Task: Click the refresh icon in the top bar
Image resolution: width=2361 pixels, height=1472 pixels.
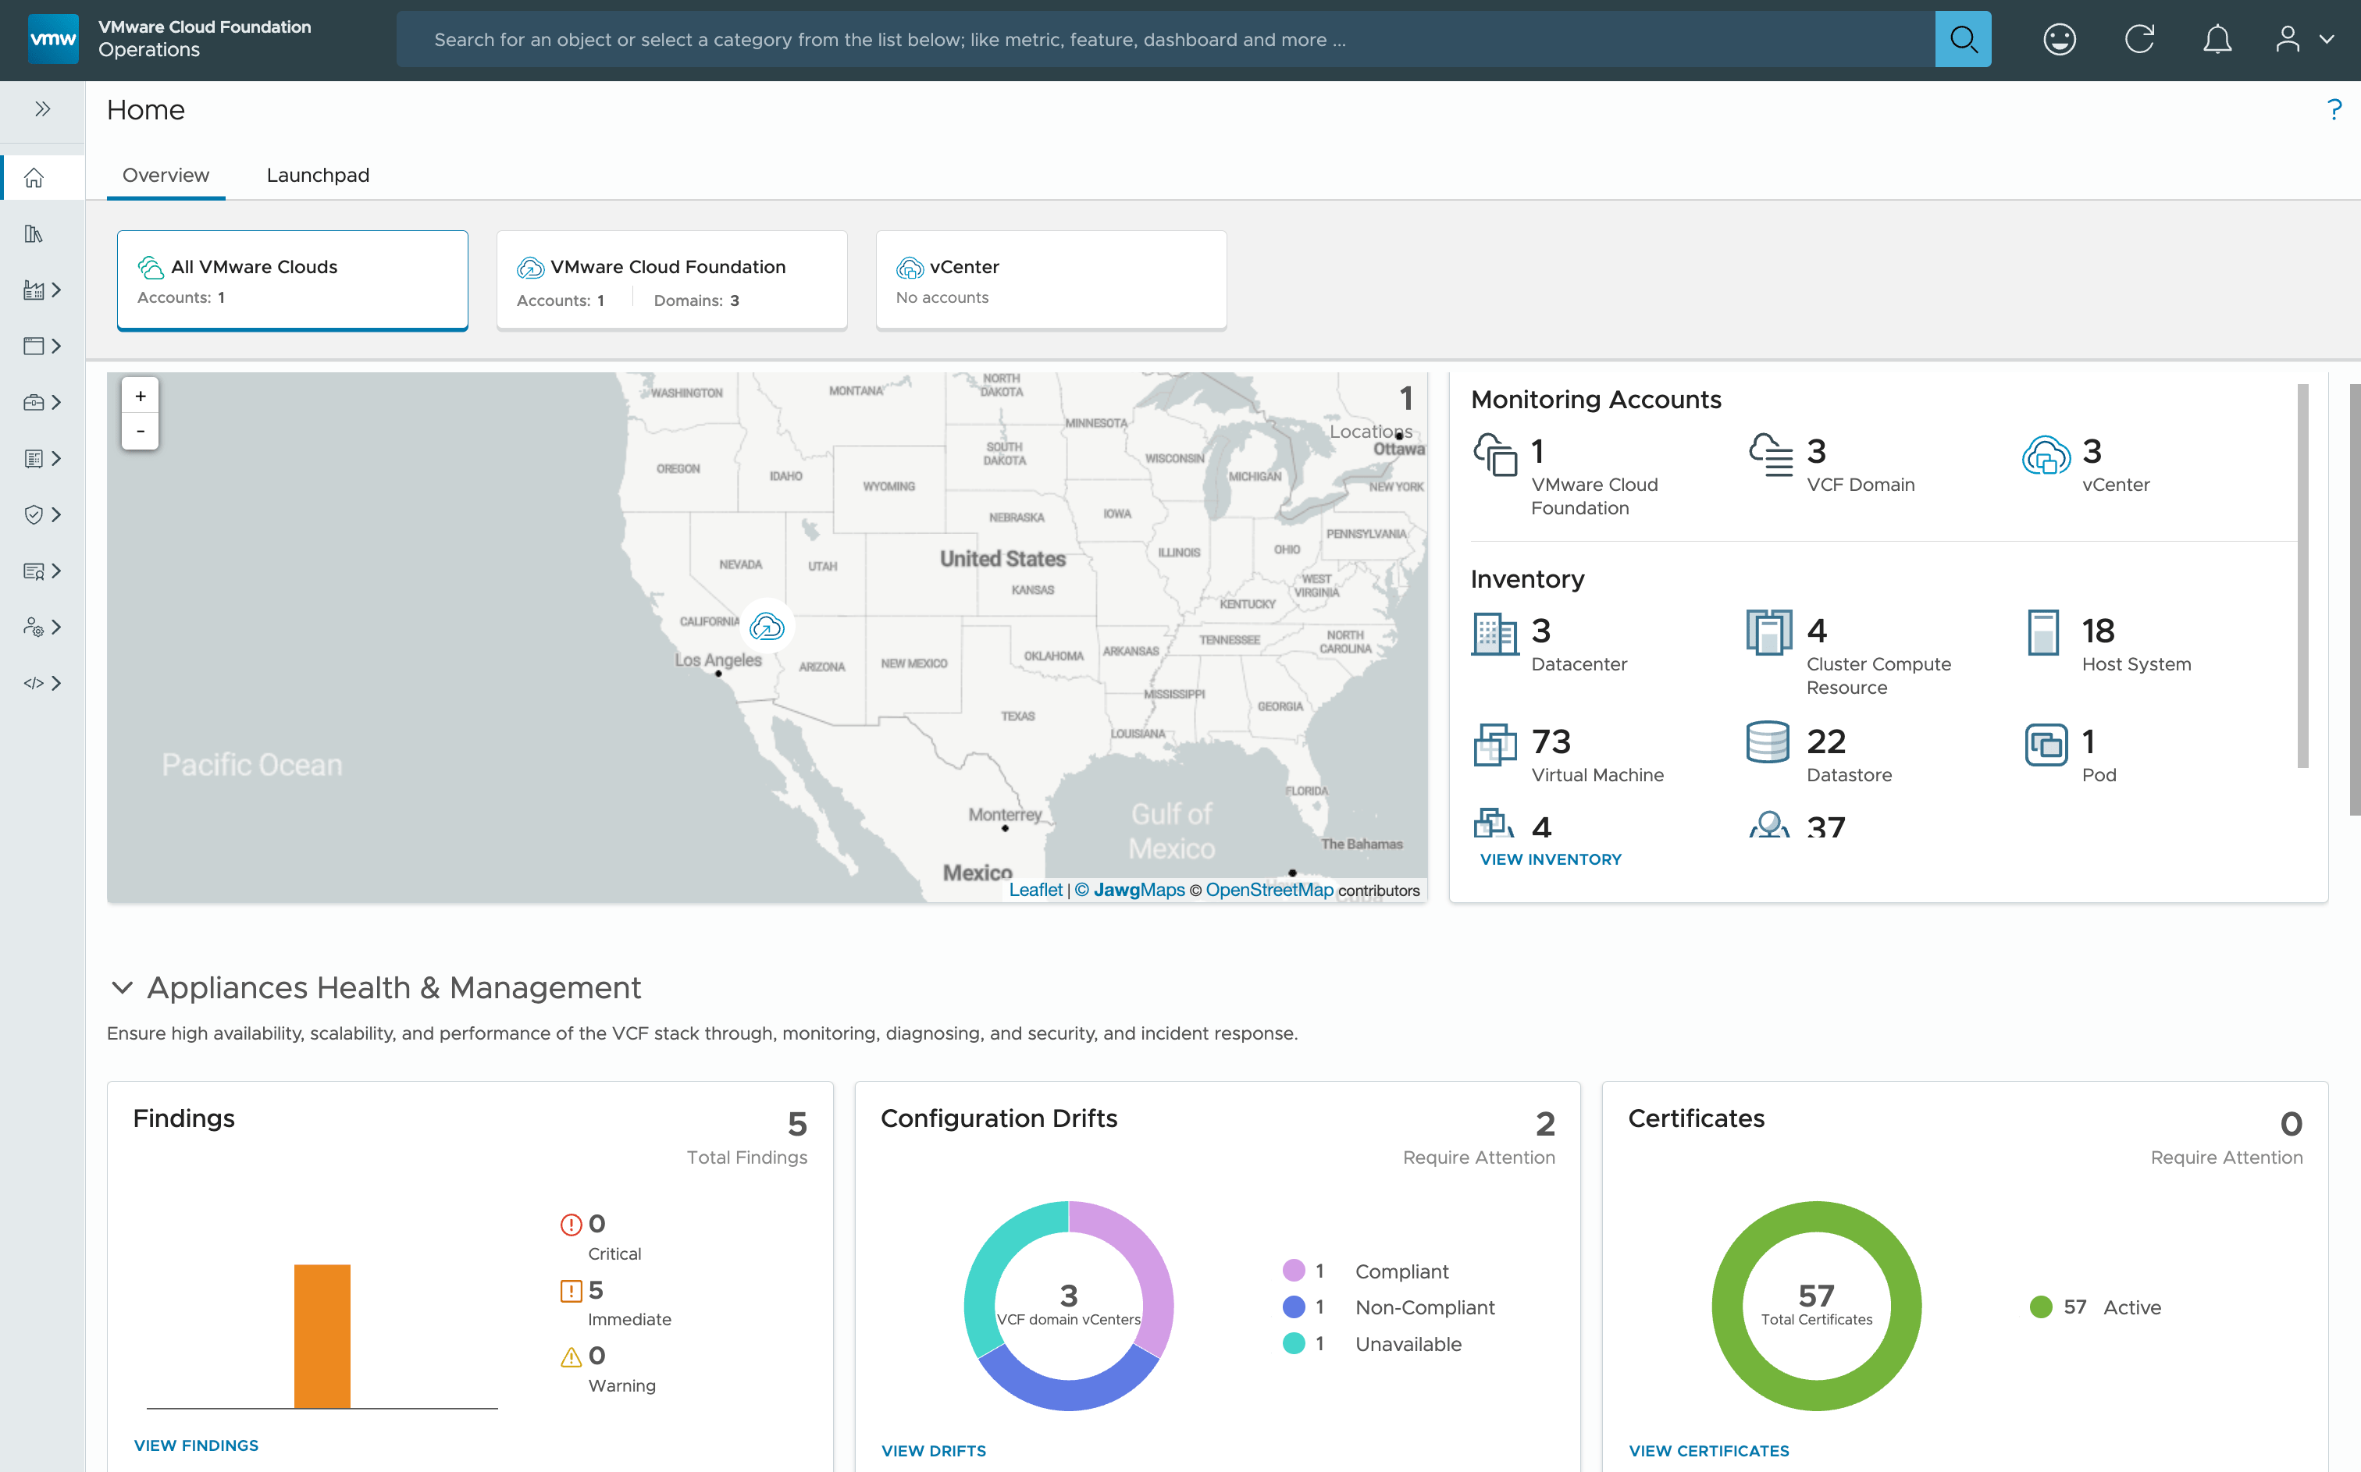Action: pyautogui.click(x=2139, y=39)
